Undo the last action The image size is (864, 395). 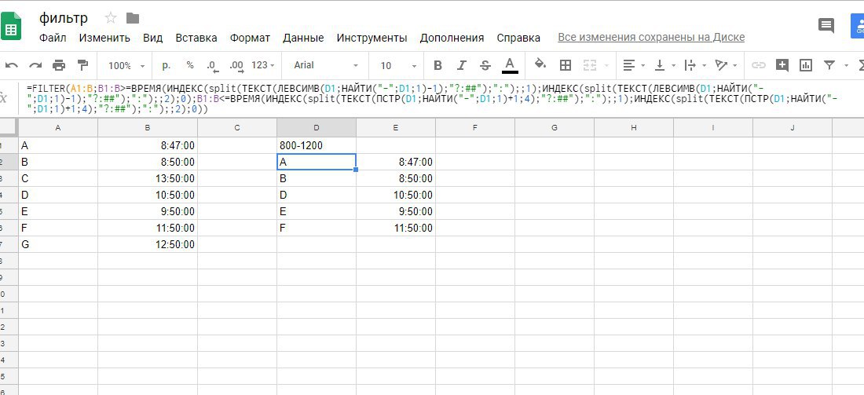coord(12,65)
